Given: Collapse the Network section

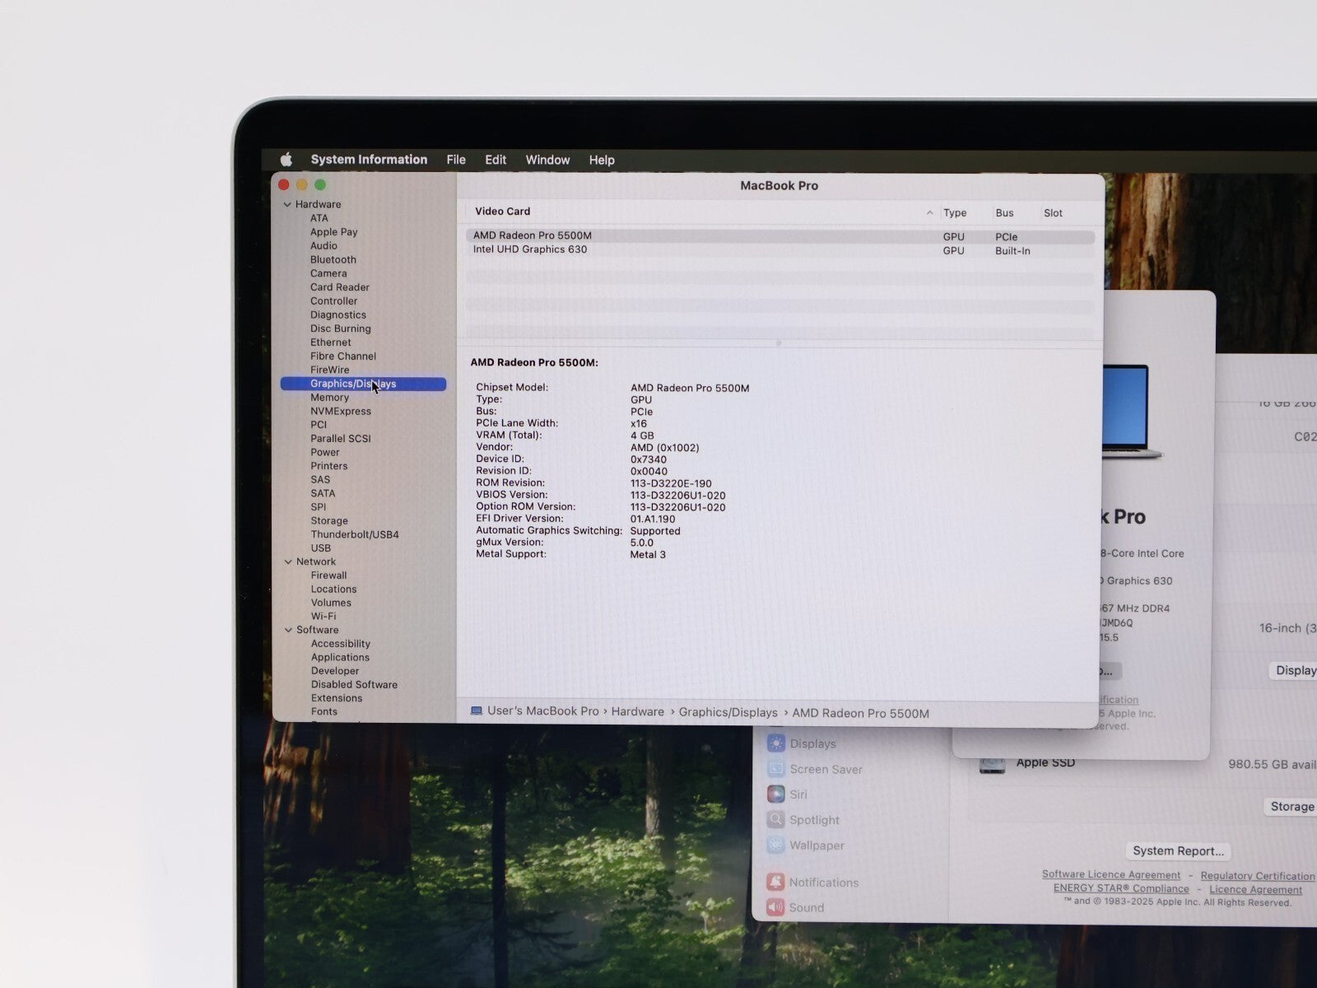Looking at the screenshot, I should coord(288,562).
